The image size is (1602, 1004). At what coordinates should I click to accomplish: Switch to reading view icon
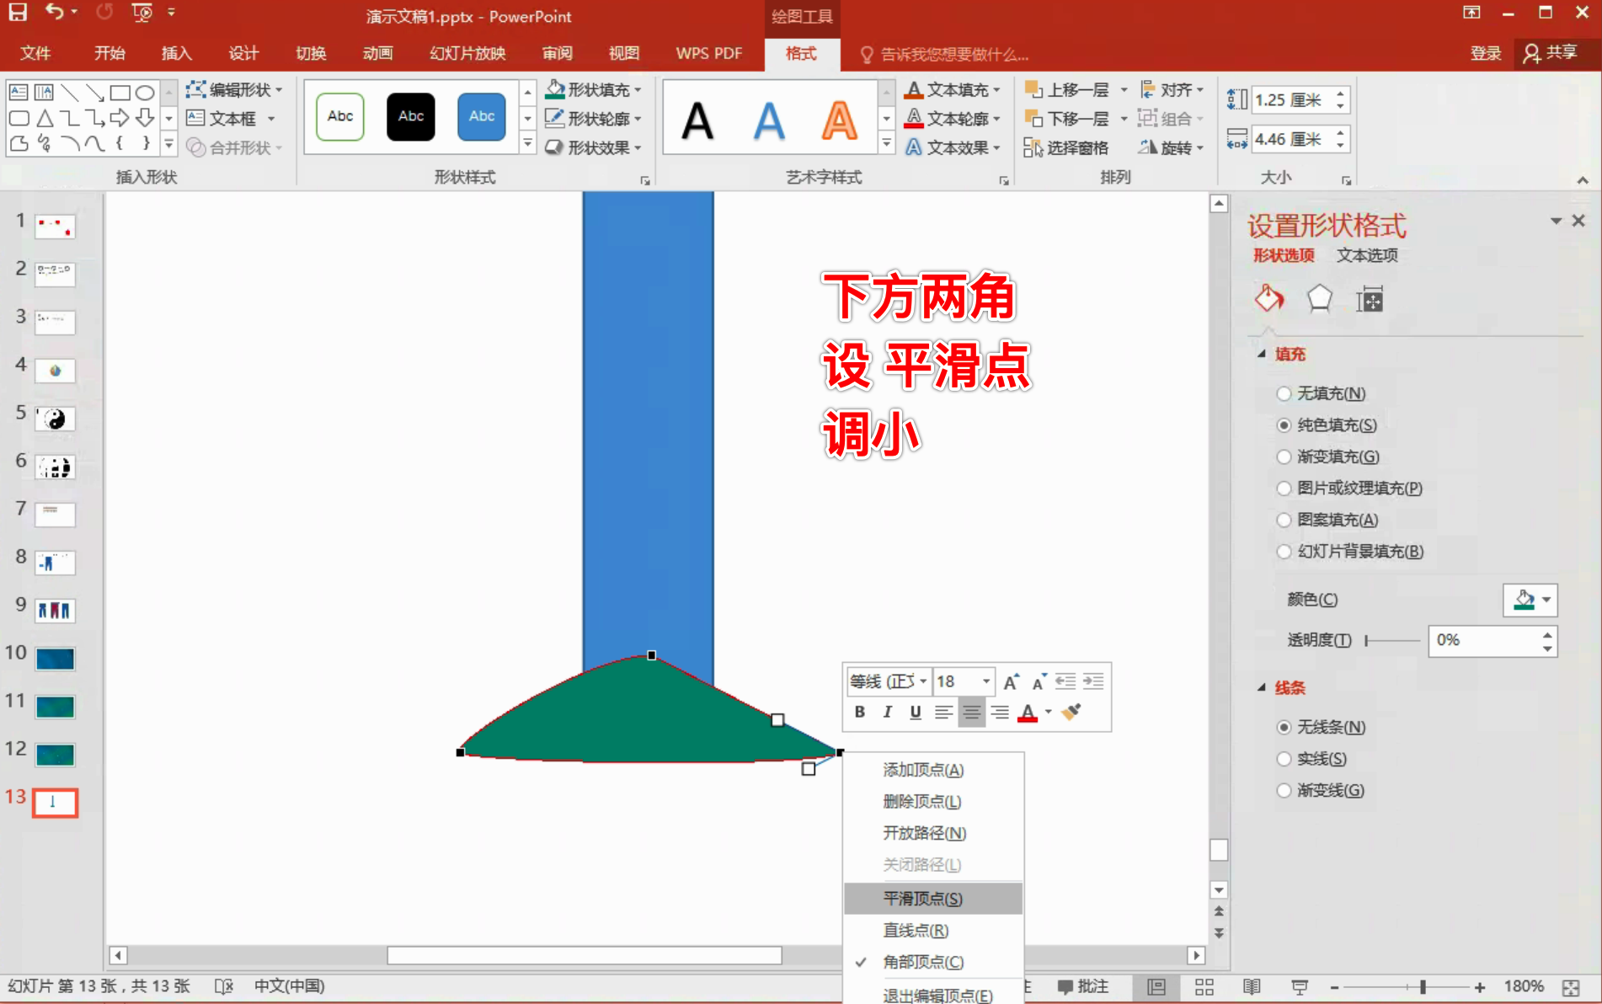click(x=1252, y=986)
